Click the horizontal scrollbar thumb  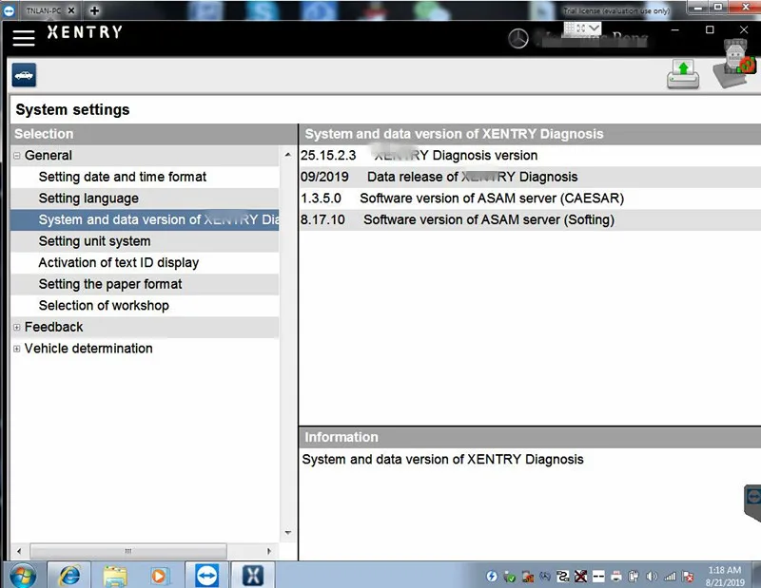point(128,551)
